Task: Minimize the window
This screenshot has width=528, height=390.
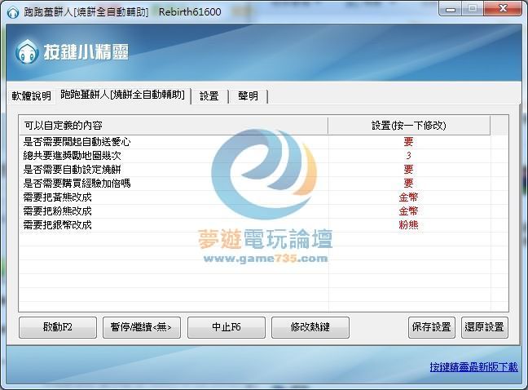Action: coord(451,9)
